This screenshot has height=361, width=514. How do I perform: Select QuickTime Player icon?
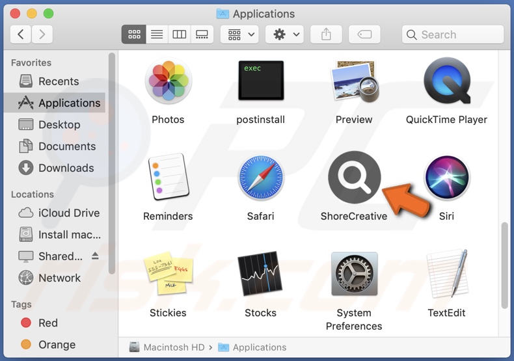click(x=447, y=81)
